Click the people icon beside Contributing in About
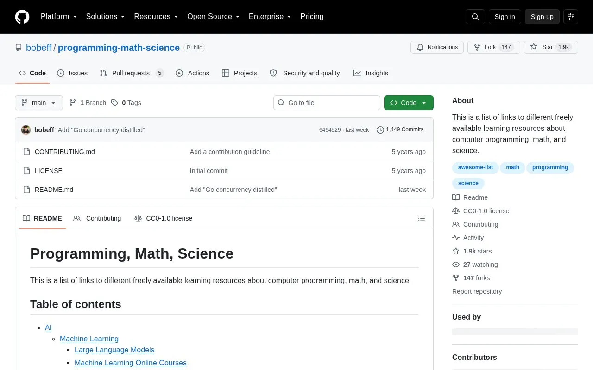This screenshot has height=370, width=593. [456, 224]
